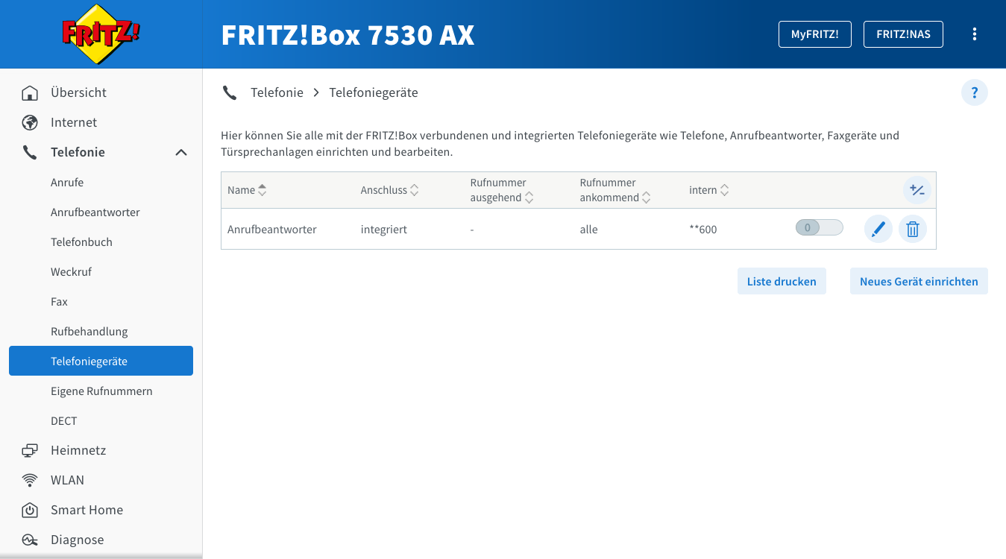
Task: Open the help question mark
Action: point(975,93)
